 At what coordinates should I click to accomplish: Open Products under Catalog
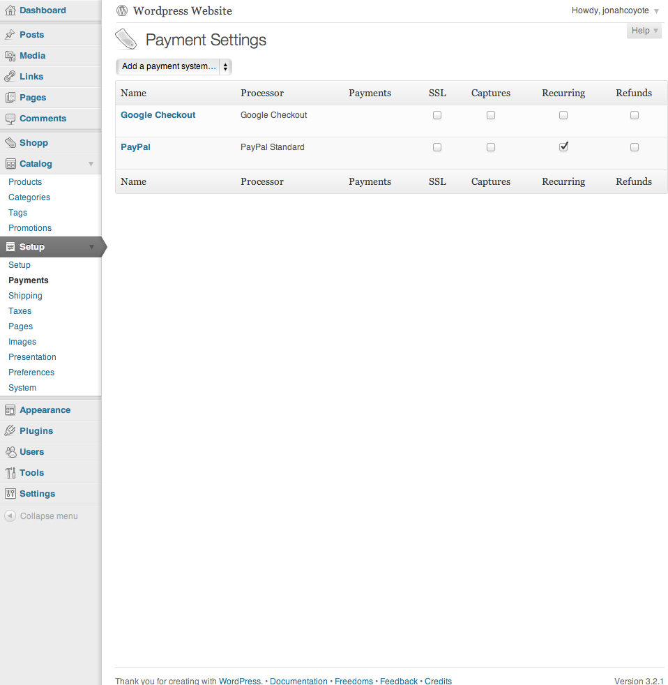click(x=25, y=182)
